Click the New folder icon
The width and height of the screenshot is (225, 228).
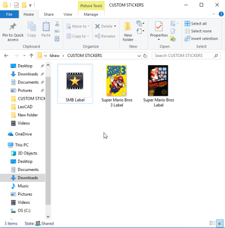point(128,27)
